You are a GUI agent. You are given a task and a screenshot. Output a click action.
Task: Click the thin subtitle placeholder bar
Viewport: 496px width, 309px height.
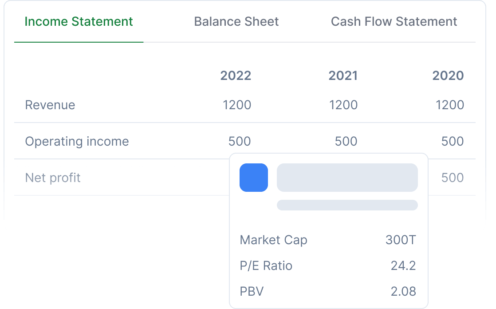tap(347, 205)
